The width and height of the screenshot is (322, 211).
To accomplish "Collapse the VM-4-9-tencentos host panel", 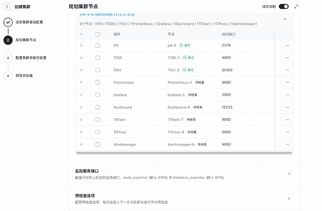I will (x=285, y=19).
